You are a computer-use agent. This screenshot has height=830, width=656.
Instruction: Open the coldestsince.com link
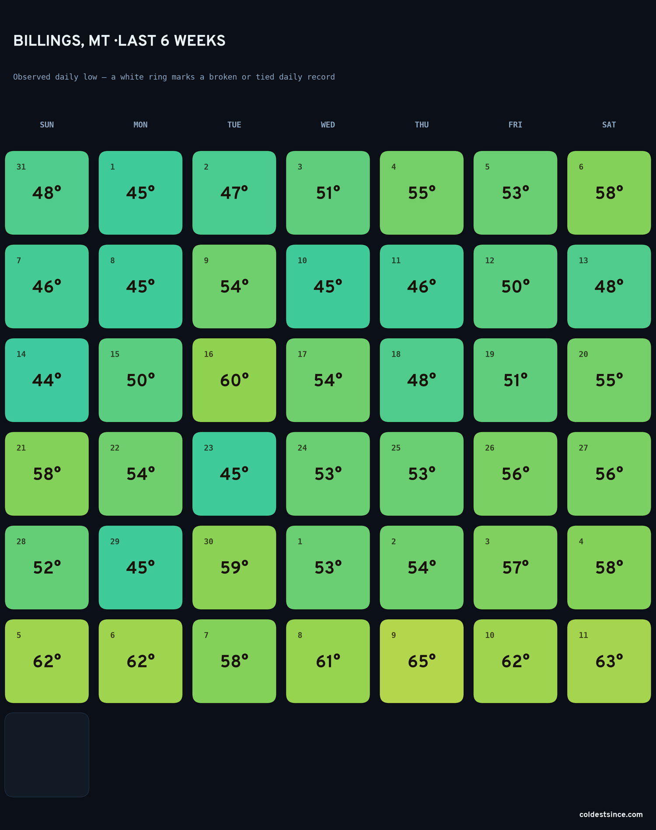click(x=611, y=814)
